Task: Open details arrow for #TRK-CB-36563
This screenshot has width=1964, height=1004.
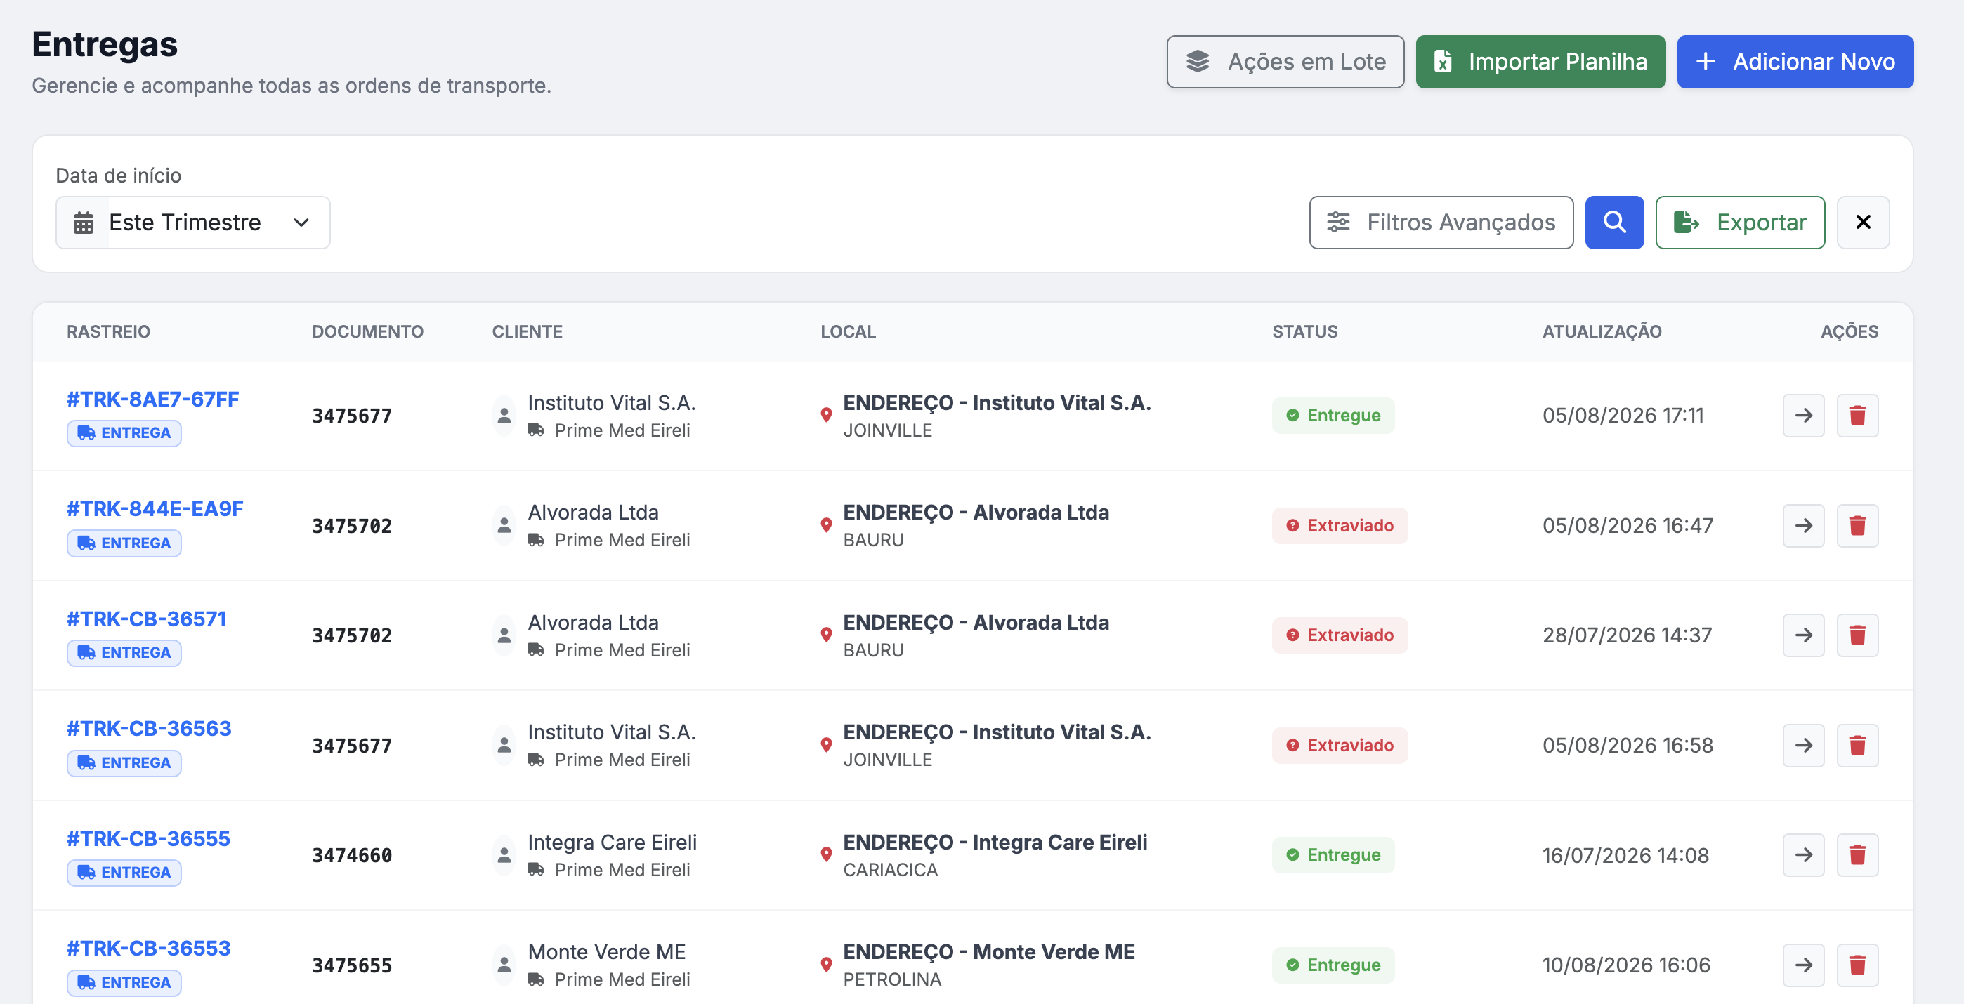Action: coord(1803,745)
